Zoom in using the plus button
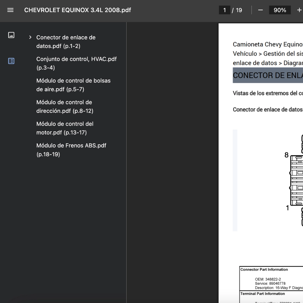This screenshot has height=303, width=303. point(299,10)
